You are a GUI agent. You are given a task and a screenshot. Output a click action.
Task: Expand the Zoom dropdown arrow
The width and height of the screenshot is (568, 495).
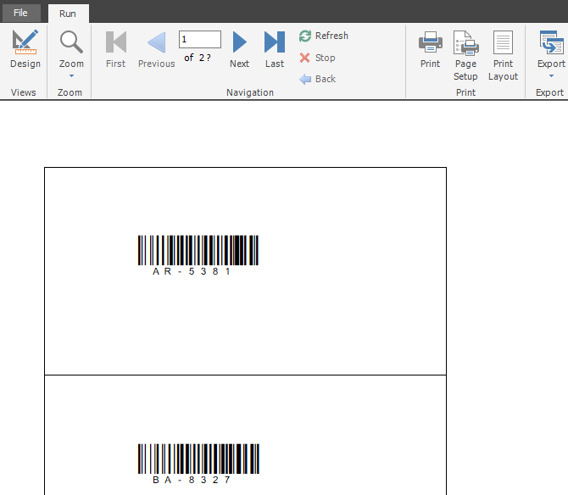pos(71,76)
